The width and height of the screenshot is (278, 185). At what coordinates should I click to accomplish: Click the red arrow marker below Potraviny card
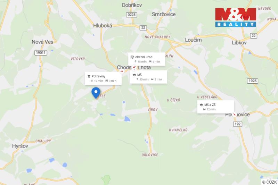(122, 72)
